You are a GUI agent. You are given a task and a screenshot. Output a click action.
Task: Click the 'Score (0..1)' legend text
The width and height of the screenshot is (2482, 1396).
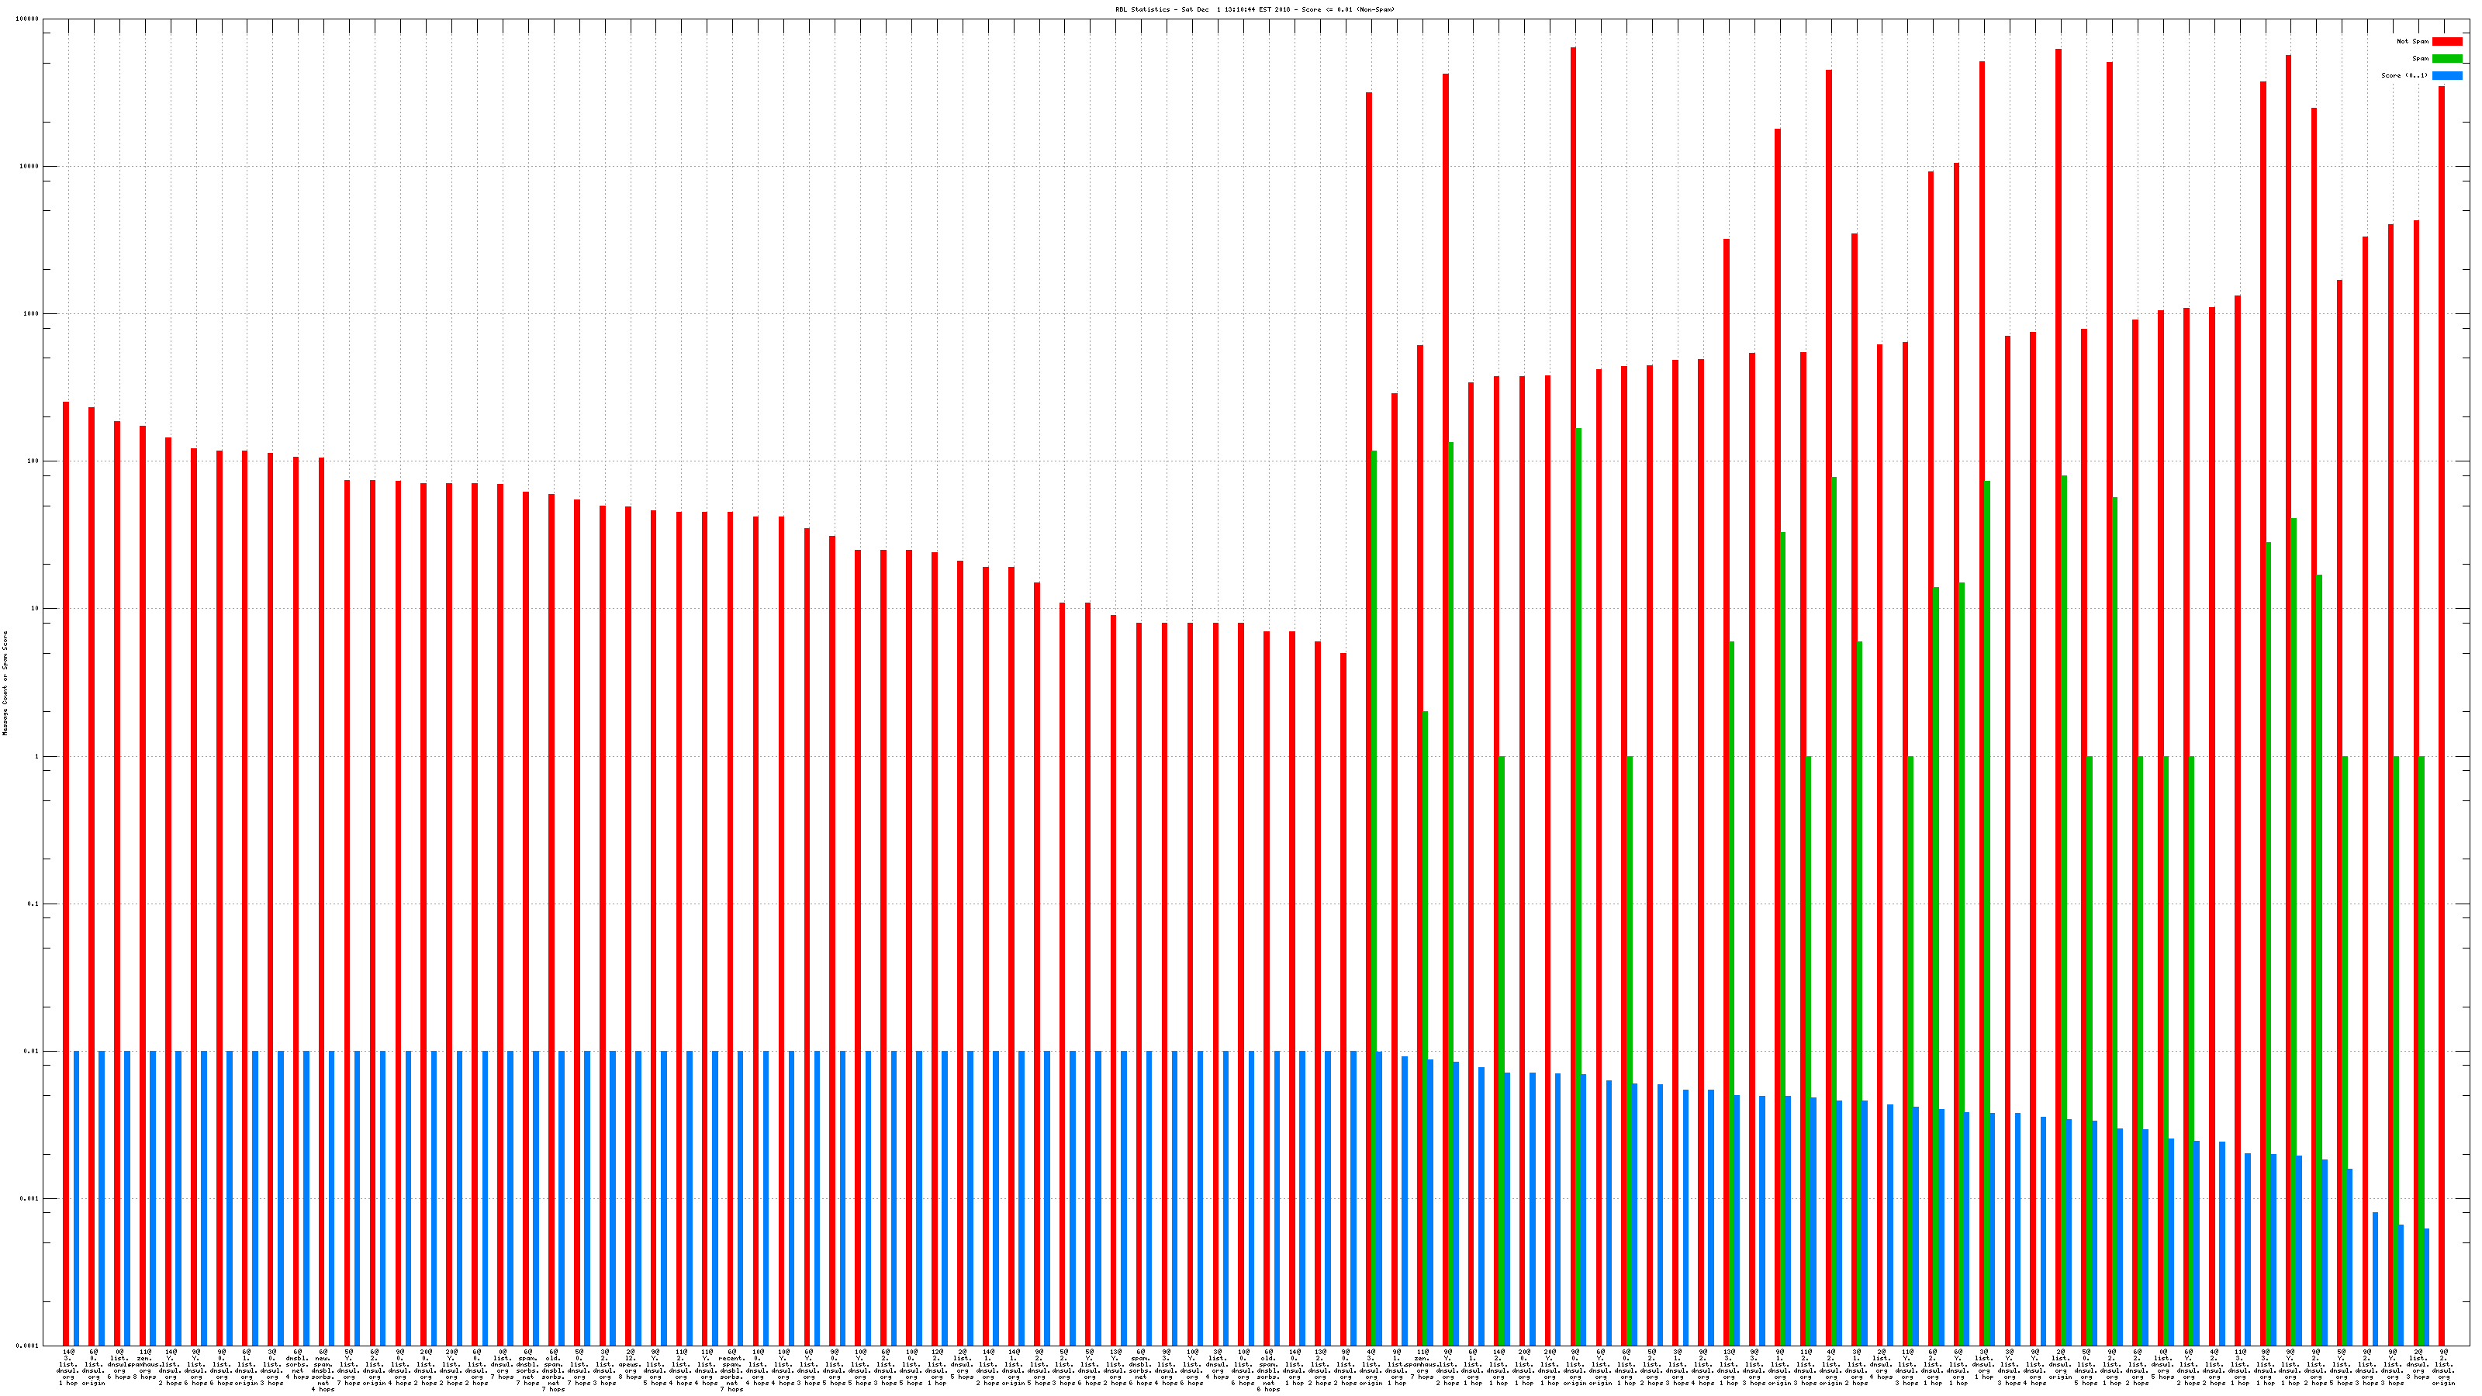pos(2404,75)
